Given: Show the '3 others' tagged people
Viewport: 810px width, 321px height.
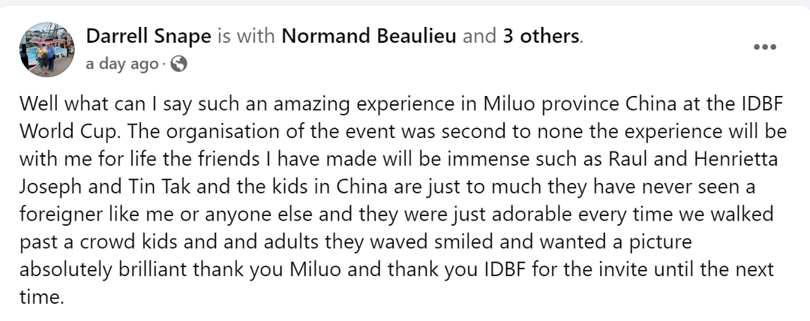Looking at the screenshot, I should click(541, 36).
